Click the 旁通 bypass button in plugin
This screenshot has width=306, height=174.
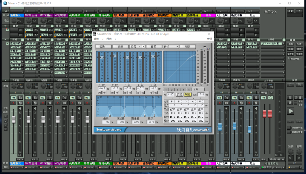coord(103,47)
